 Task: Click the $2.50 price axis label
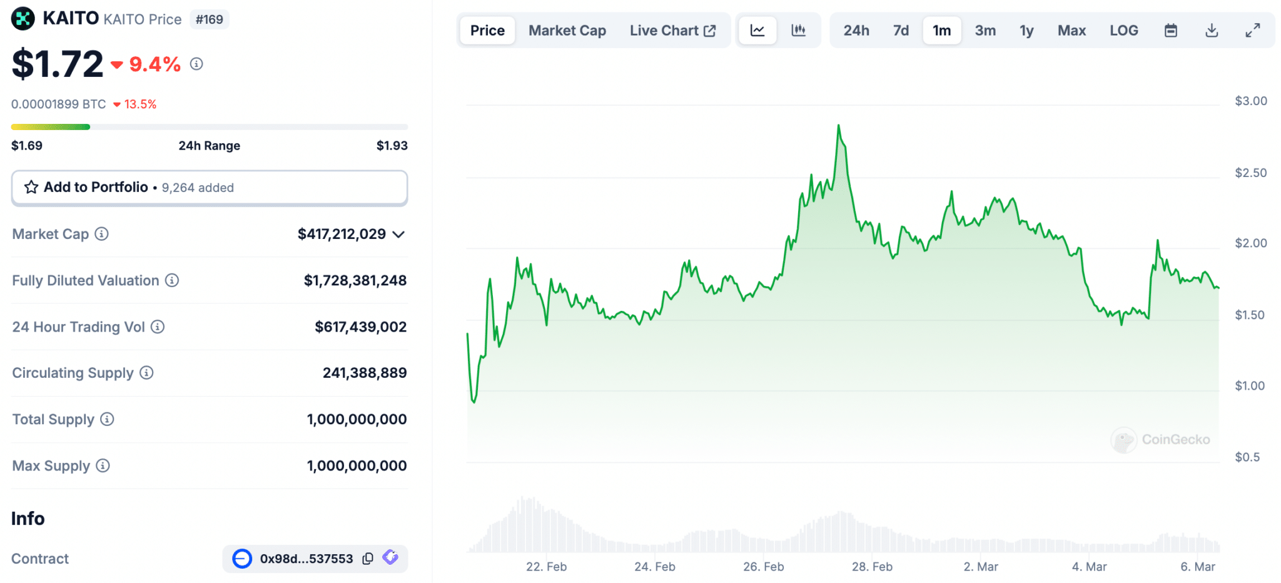click(1250, 173)
